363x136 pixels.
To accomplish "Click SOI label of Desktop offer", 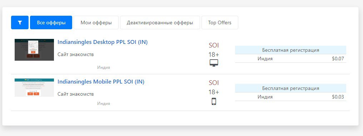I will pyautogui.click(x=214, y=45).
